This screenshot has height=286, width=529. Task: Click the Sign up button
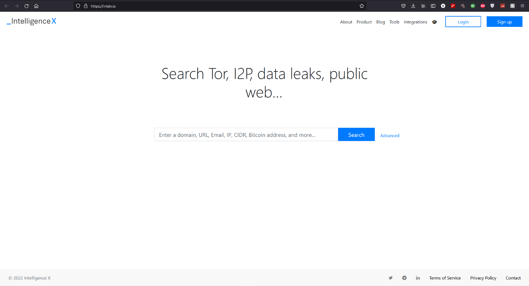504,22
